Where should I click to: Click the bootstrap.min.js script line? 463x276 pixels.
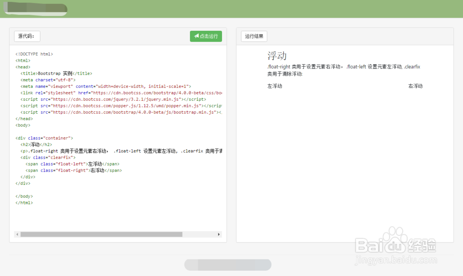121,112
